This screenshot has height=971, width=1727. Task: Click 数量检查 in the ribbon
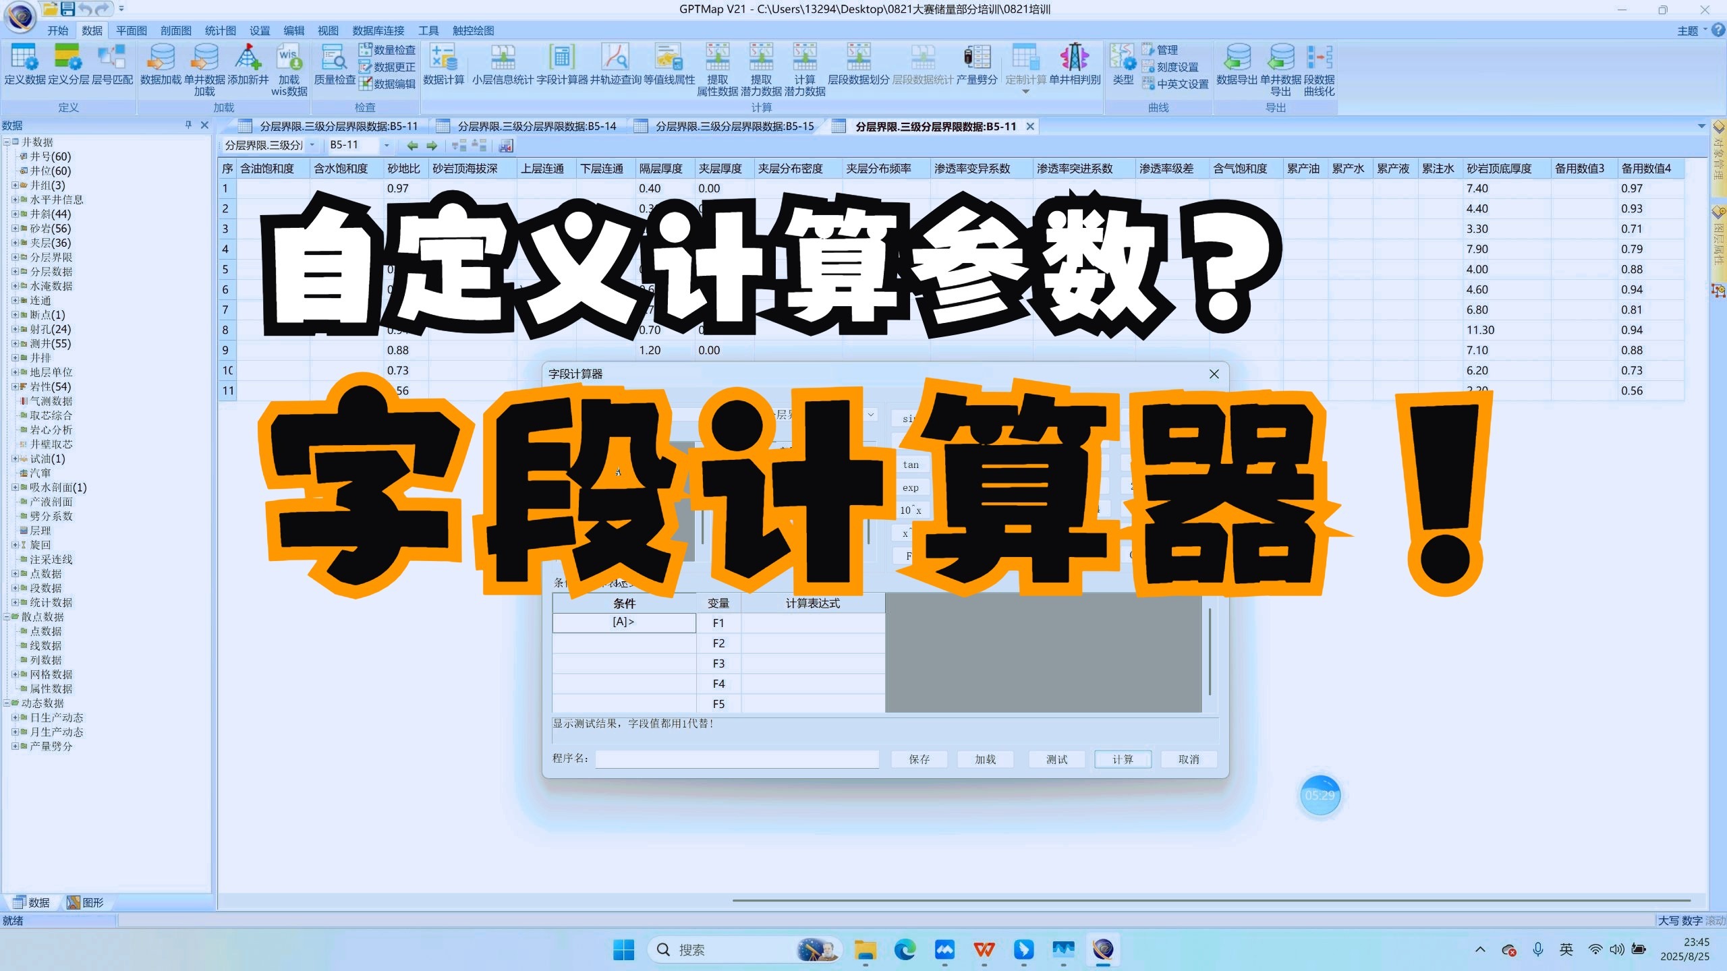click(x=387, y=50)
